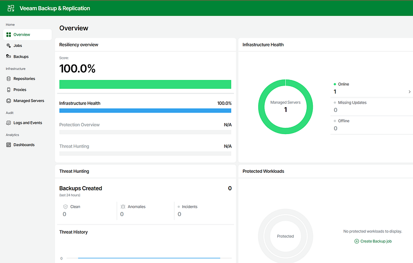This screenshot has width=413, height=263.
Task: Select the Overview grid icon in sidebar
Action: pos(9,35)
